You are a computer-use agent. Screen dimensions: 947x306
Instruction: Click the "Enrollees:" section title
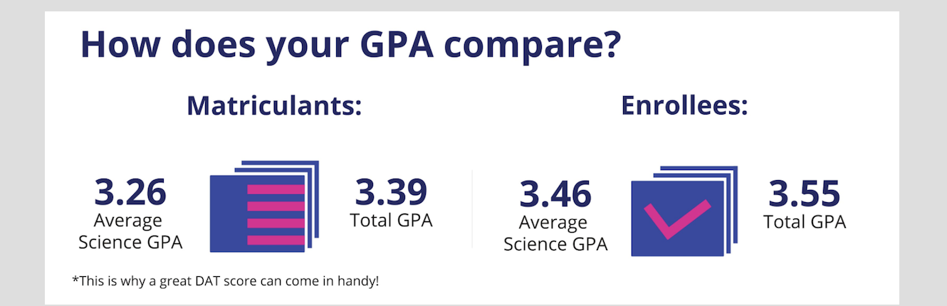684,106
